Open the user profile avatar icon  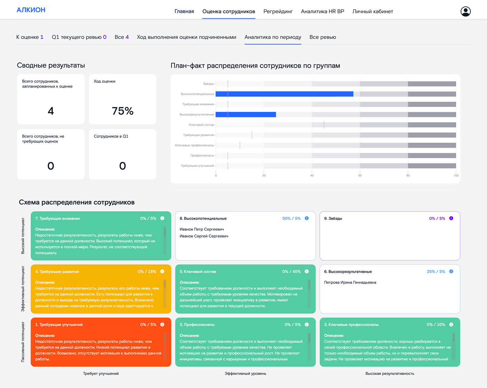point(465,11)
